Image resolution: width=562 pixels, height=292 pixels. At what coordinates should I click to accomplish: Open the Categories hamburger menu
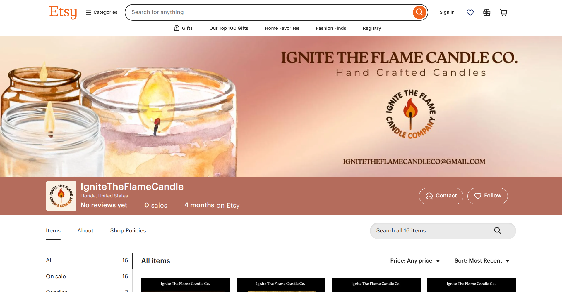[101, 12]
